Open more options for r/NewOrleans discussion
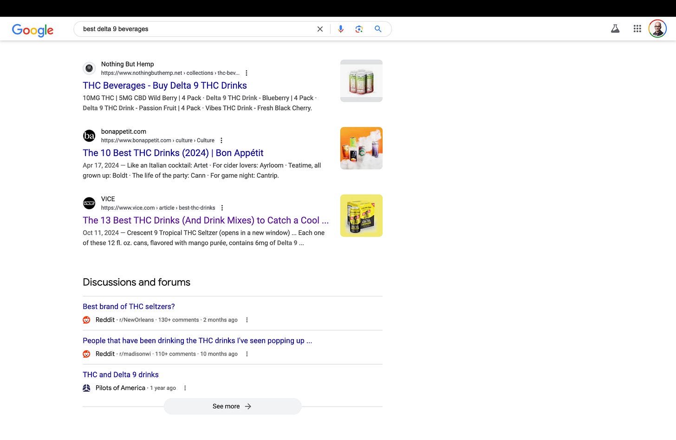676x440 pixels. point(247,320)
